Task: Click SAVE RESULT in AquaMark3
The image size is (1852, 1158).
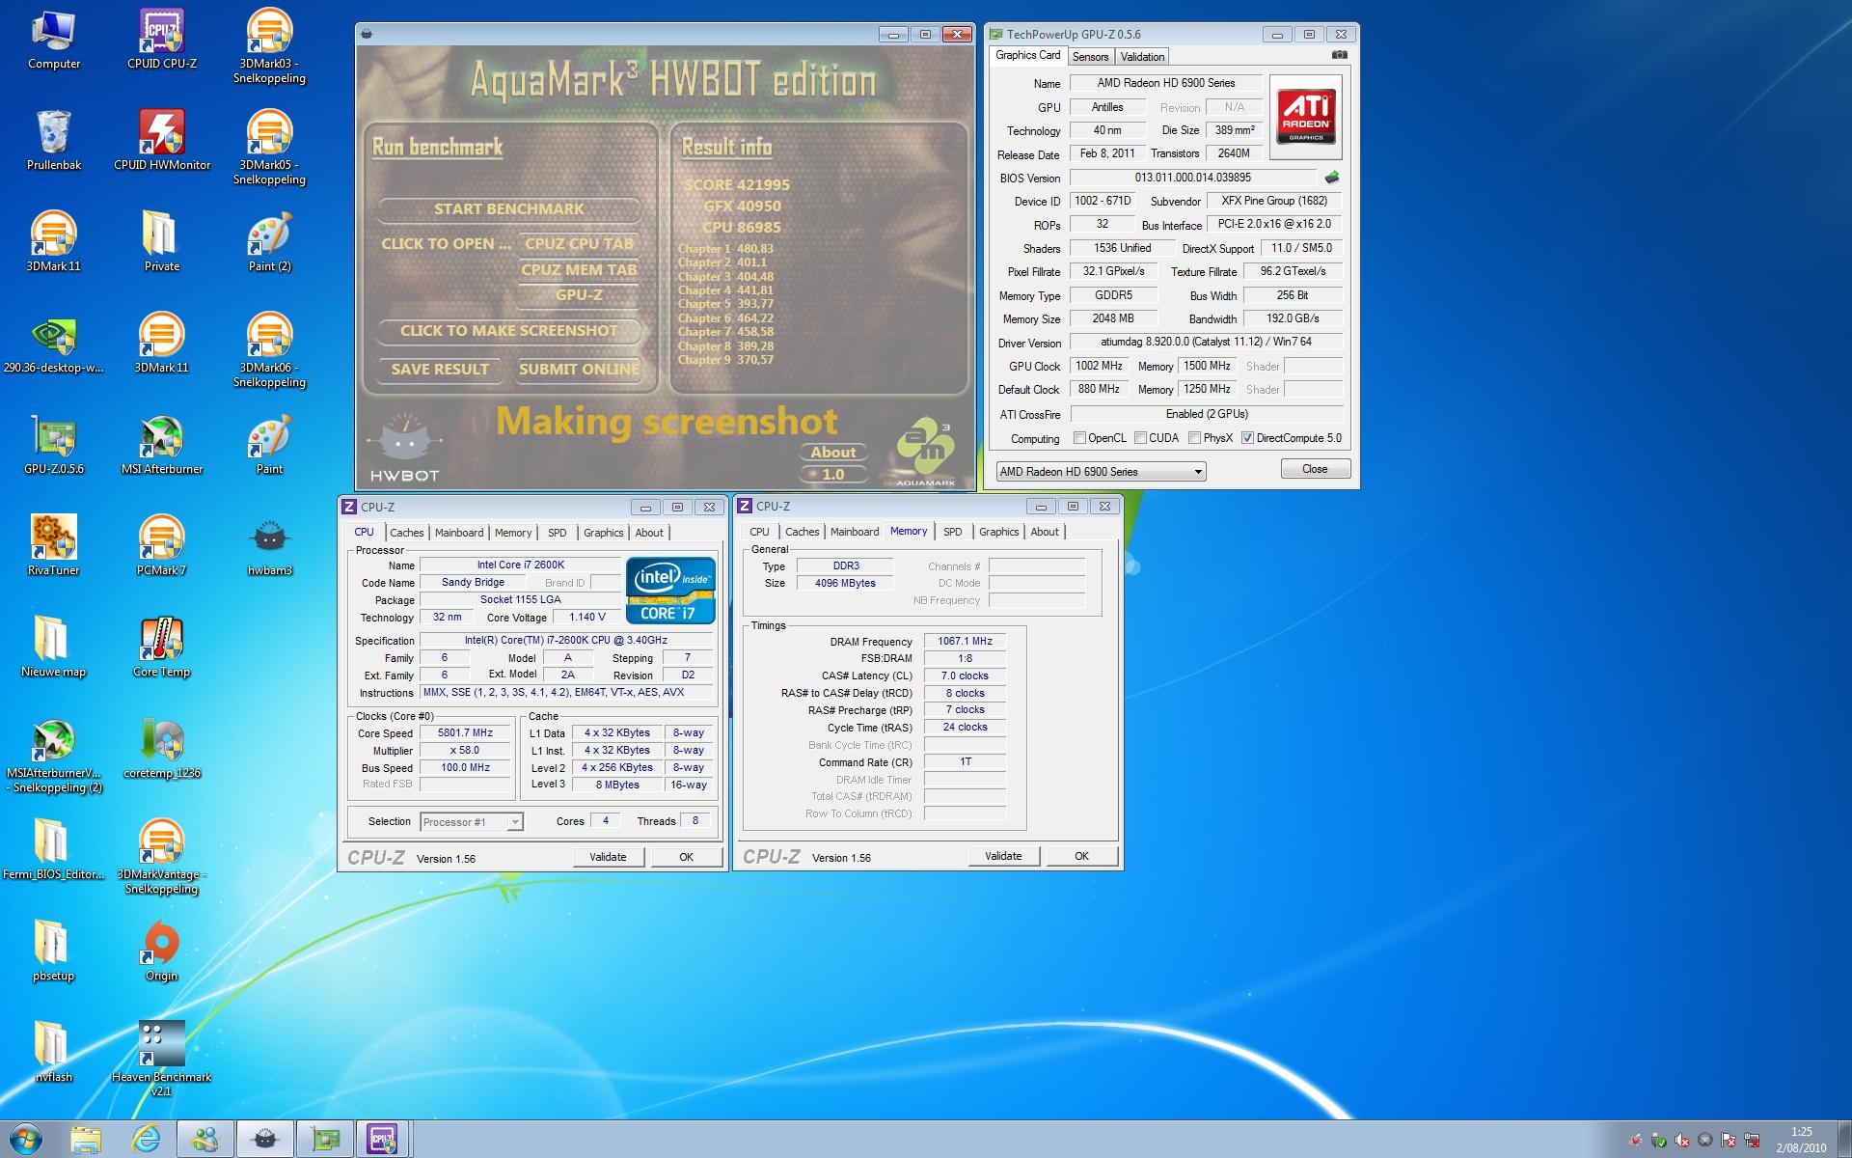Action: pyautogui.click(x=440, y=370)
